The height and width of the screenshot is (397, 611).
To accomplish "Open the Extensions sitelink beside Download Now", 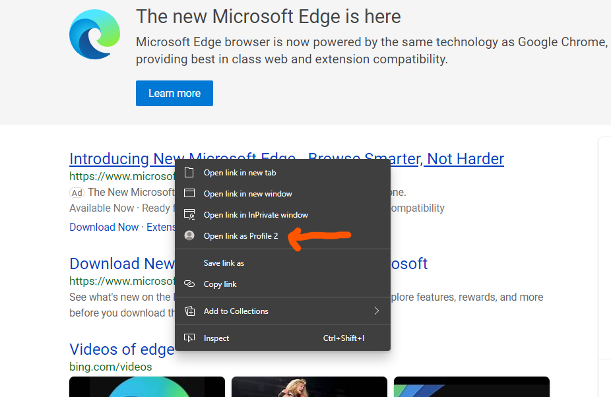I will pos(161,227).
